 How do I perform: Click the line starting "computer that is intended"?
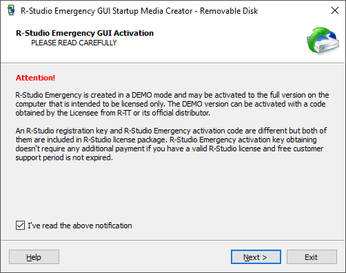pos(170,104)
